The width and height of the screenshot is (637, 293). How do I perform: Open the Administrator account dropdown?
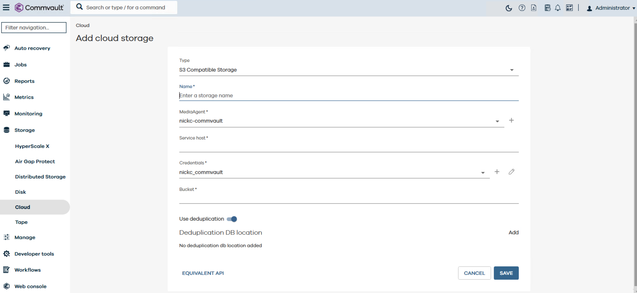(x=611, y=8)
